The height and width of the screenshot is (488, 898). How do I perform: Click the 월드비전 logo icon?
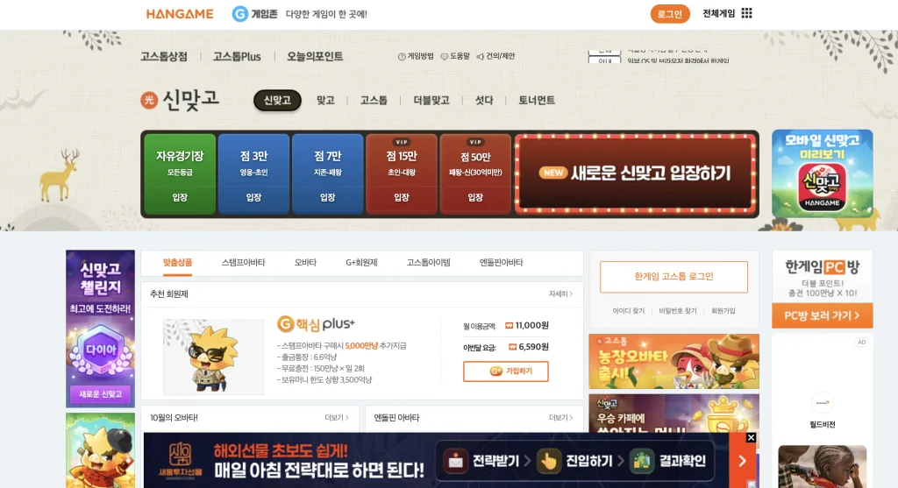[x=823, y=403]
